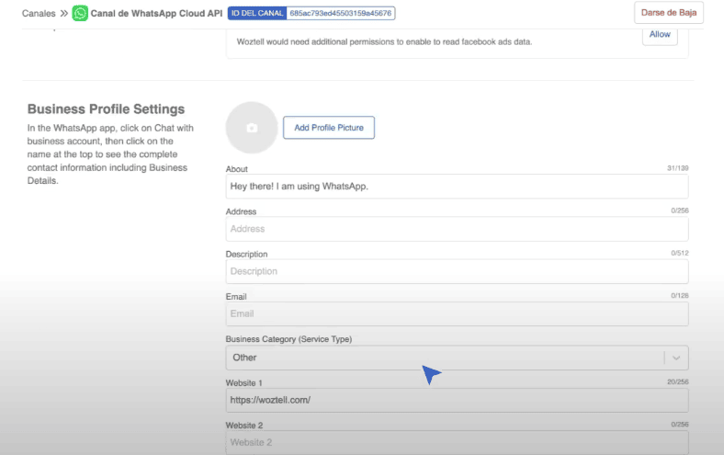
Task: Click the camera icon in profile picture circle
Action: coord(252,128)
